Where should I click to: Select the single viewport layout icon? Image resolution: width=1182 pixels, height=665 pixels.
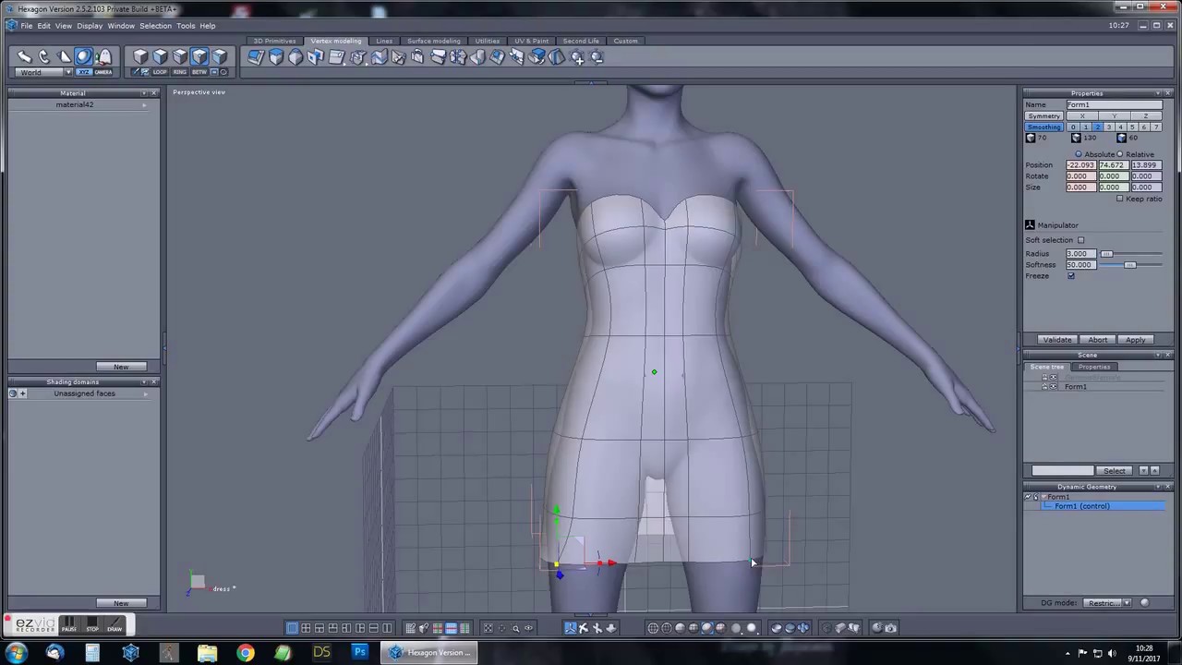click(x=292, y=628)
